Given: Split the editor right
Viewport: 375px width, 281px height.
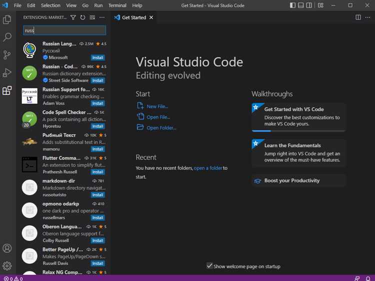Looking at the screenshot, I should 358,17.
